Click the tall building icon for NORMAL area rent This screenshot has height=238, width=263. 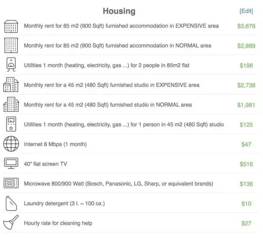coord(11,46)
